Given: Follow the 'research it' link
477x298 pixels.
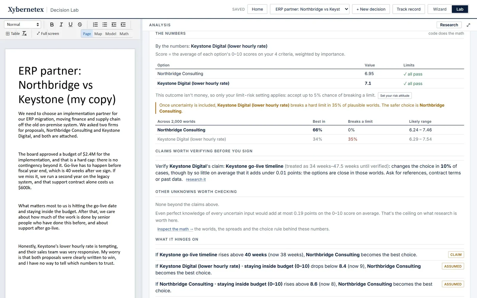Looking at the screenshot, I should [196, 179].
